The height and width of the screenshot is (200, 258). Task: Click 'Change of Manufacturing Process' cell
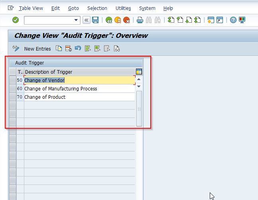[x=79, y=89]
